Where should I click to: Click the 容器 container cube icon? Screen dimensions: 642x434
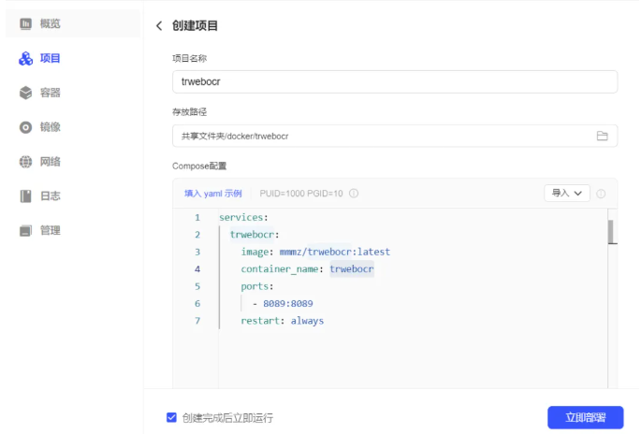[26, 93]
